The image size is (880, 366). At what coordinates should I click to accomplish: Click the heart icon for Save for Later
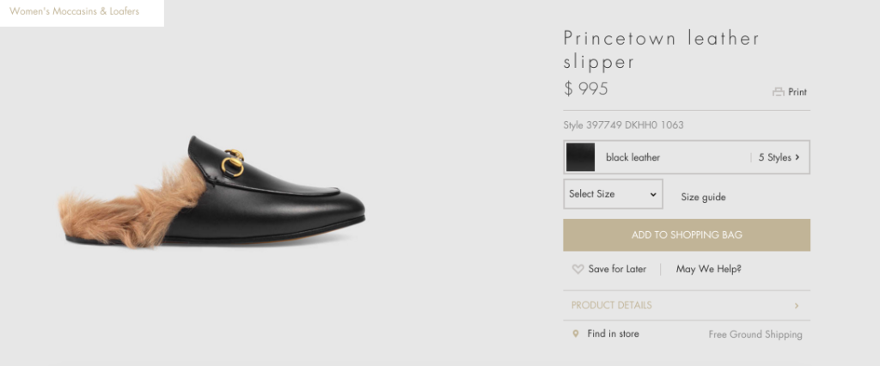click(x=577, y=270)
